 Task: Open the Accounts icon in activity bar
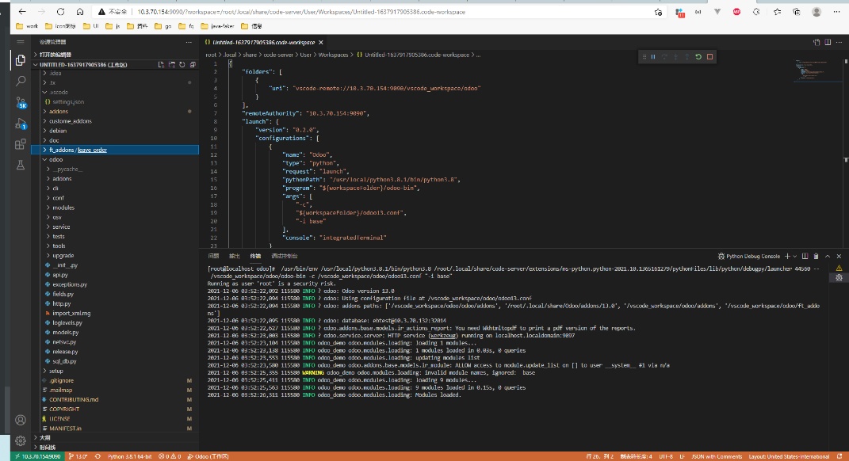pyautogui.click(x=21, y=420)
